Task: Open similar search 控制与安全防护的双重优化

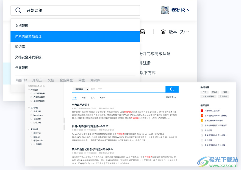Action: 216,116
